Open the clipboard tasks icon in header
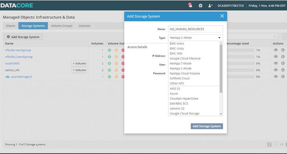This screenshot has width=287, height=154. coord(201,6)
